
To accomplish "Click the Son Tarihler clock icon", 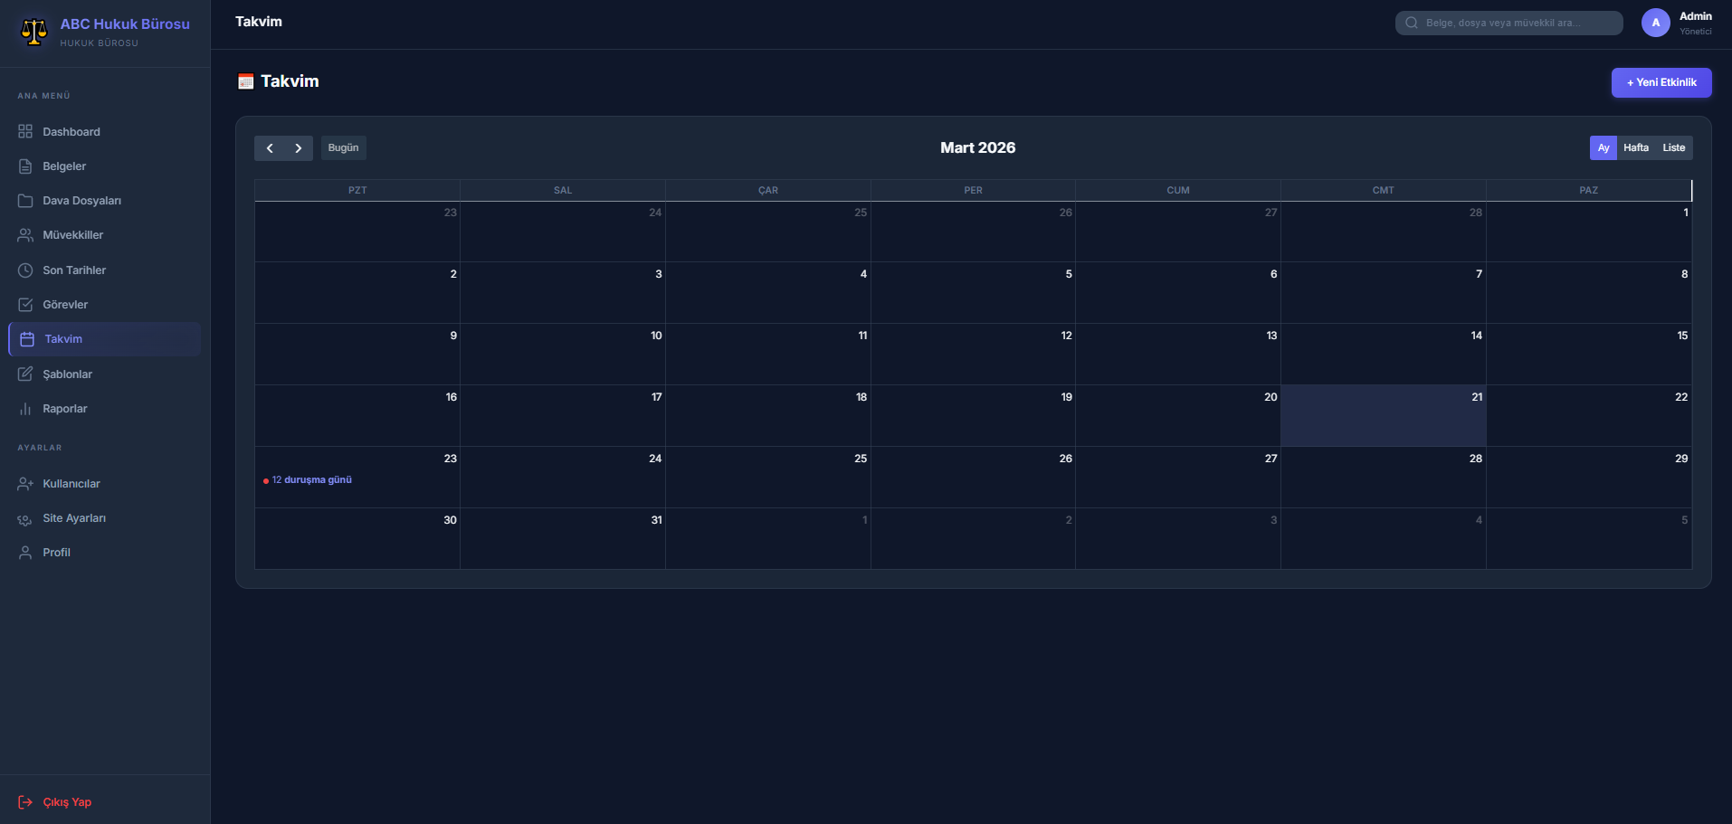I will 25,270.
